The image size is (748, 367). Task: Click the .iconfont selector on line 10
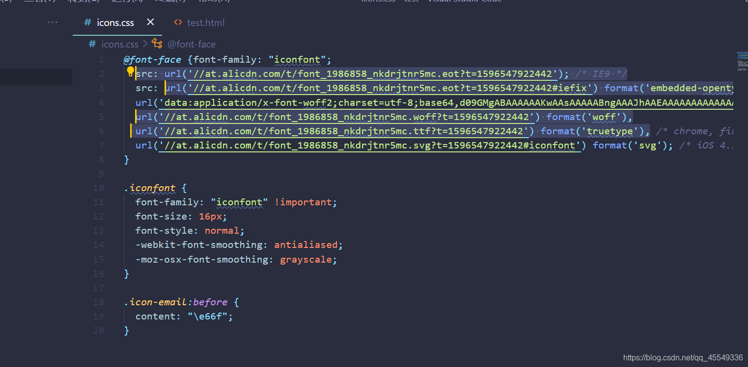tap(150, 188)
